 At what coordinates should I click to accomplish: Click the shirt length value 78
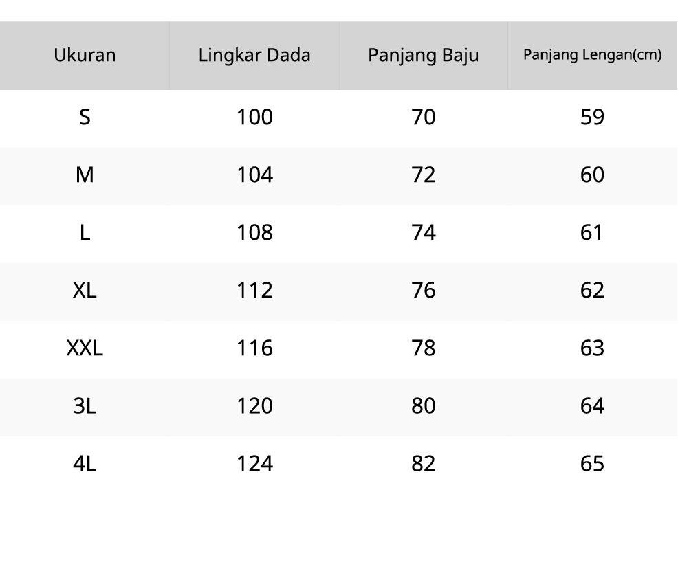pos(423,348)
